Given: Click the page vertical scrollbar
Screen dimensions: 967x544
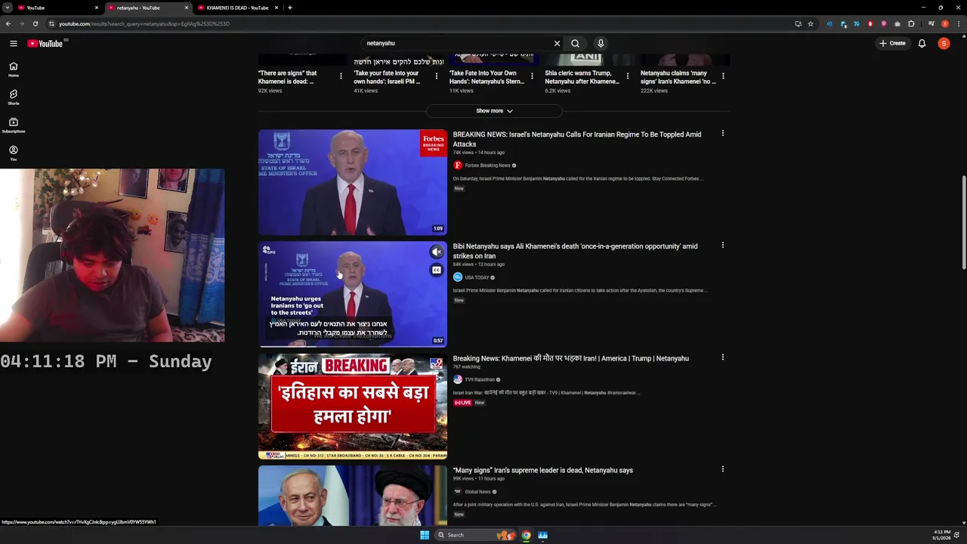Looking at the screenshot, I should tap(963, 222).
